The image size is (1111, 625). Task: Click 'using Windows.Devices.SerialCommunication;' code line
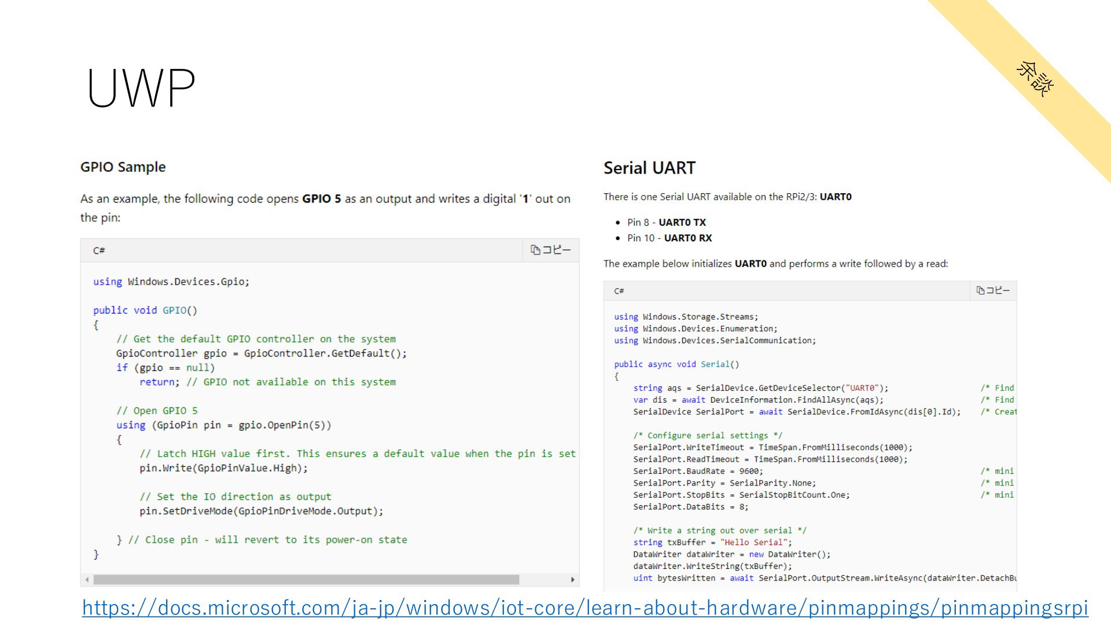pos(715,340)
